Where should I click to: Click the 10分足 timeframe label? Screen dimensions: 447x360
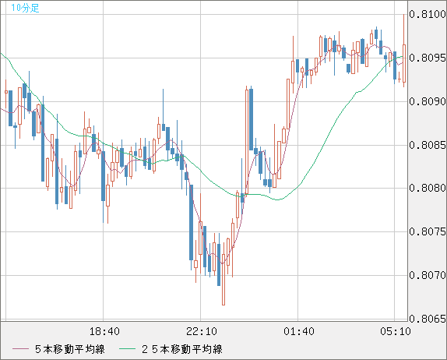coord(25,8)
